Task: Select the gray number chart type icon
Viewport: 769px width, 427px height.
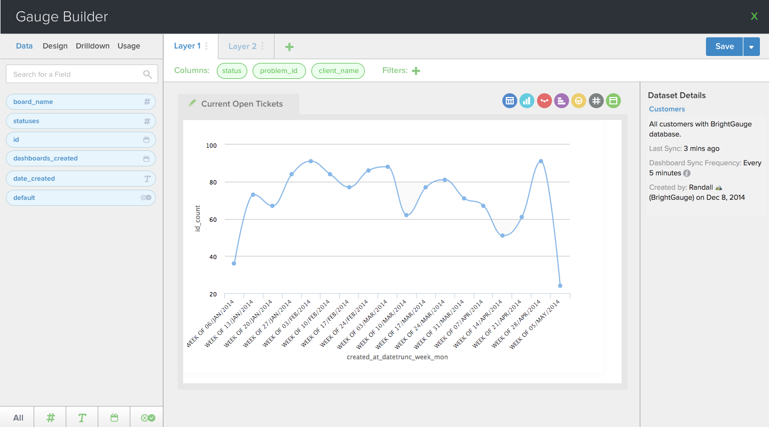Action: pos(596,101)
